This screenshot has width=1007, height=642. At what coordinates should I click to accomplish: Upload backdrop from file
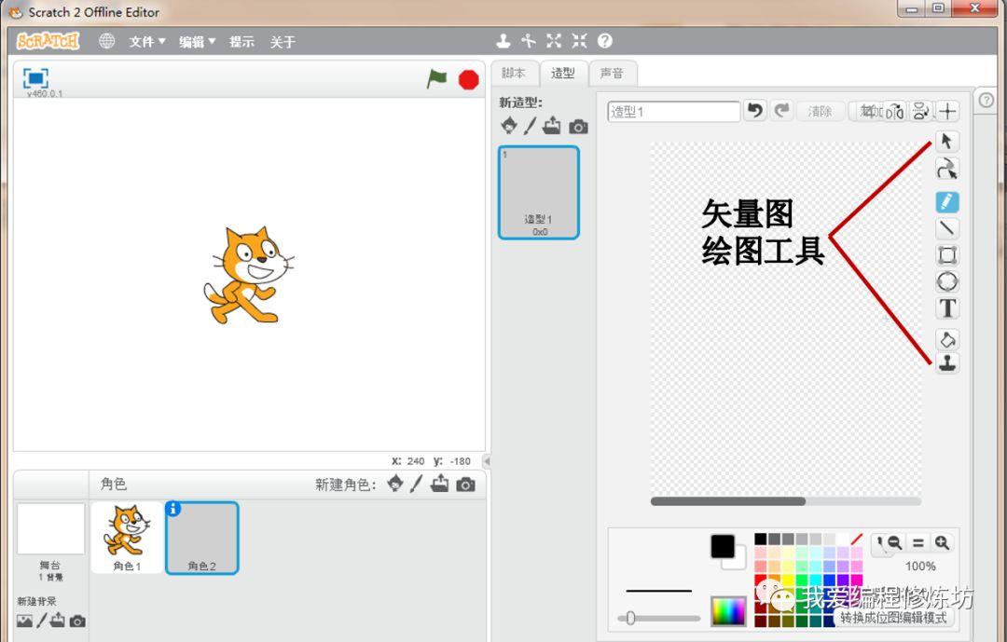[58, 621]
